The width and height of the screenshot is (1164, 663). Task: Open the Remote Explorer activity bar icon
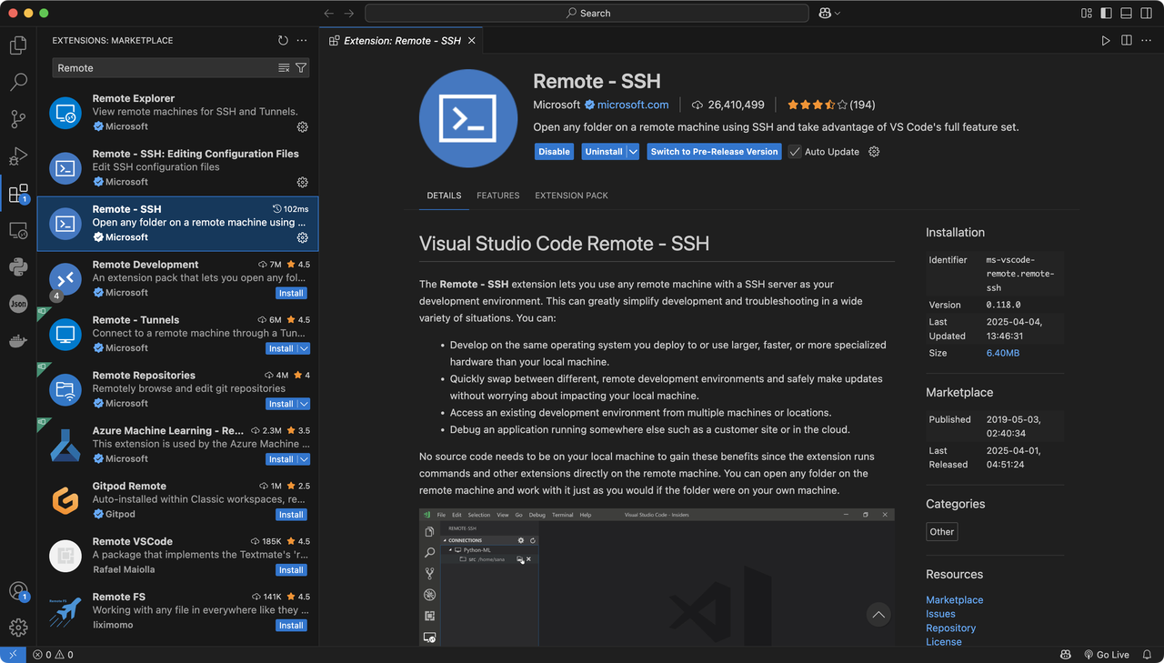[x=18, y=230]
